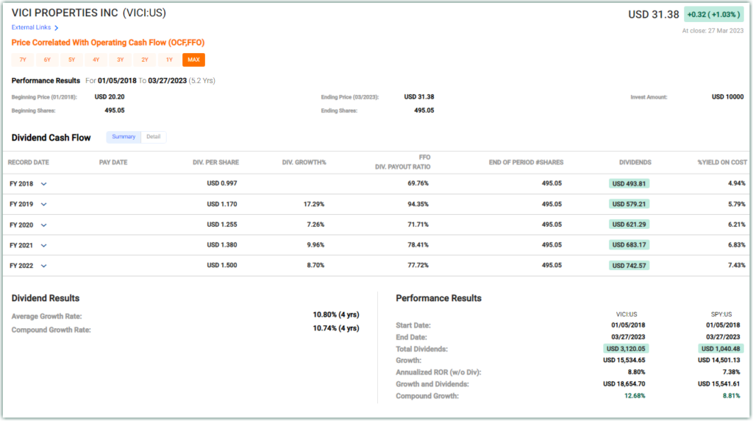753x421 pixels.
Task: Click the USD 1,040.48 SPY dividends badge
Action: click(x=721, y=349)
